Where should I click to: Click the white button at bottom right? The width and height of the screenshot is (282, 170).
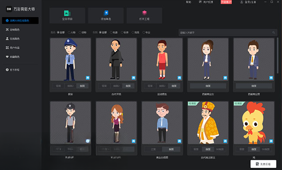pos(263,164)
